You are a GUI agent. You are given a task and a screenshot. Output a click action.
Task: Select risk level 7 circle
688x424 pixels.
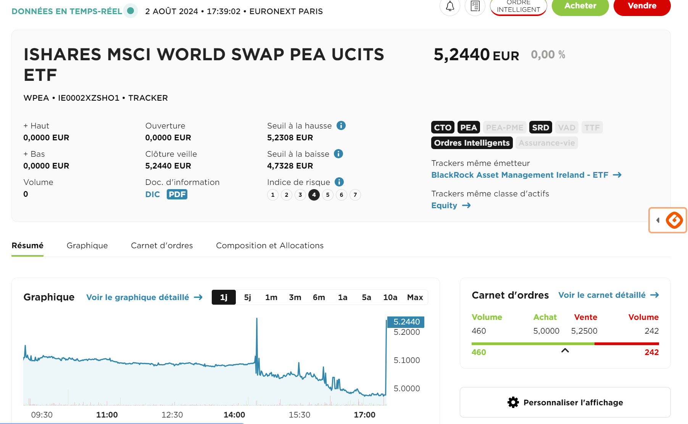click(x=355, y=195)
